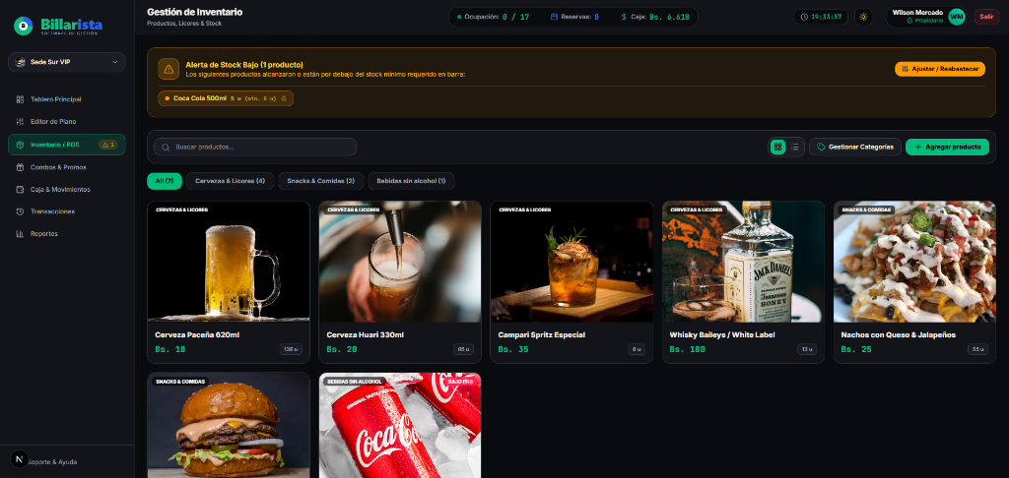Switch to list view
Image resolution: width=1009 pixels, height=478 pixels.
pos(795,148)
